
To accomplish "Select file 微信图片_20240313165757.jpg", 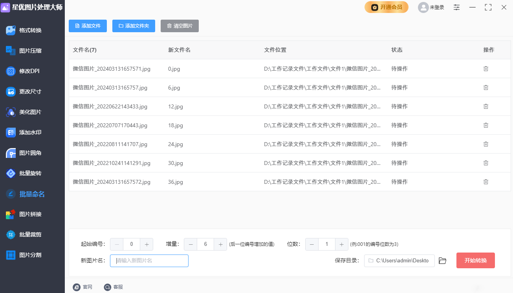I will tap(110, 88).
